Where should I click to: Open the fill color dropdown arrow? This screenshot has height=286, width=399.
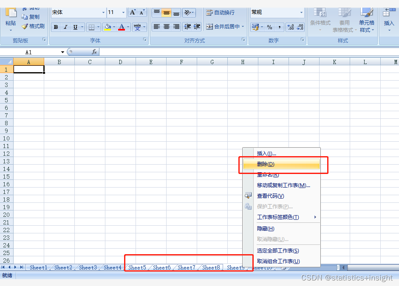[114, 27]
